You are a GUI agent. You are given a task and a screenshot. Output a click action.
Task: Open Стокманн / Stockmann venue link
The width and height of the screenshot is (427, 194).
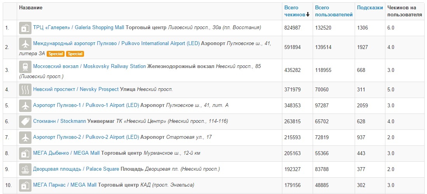(59, 121)
